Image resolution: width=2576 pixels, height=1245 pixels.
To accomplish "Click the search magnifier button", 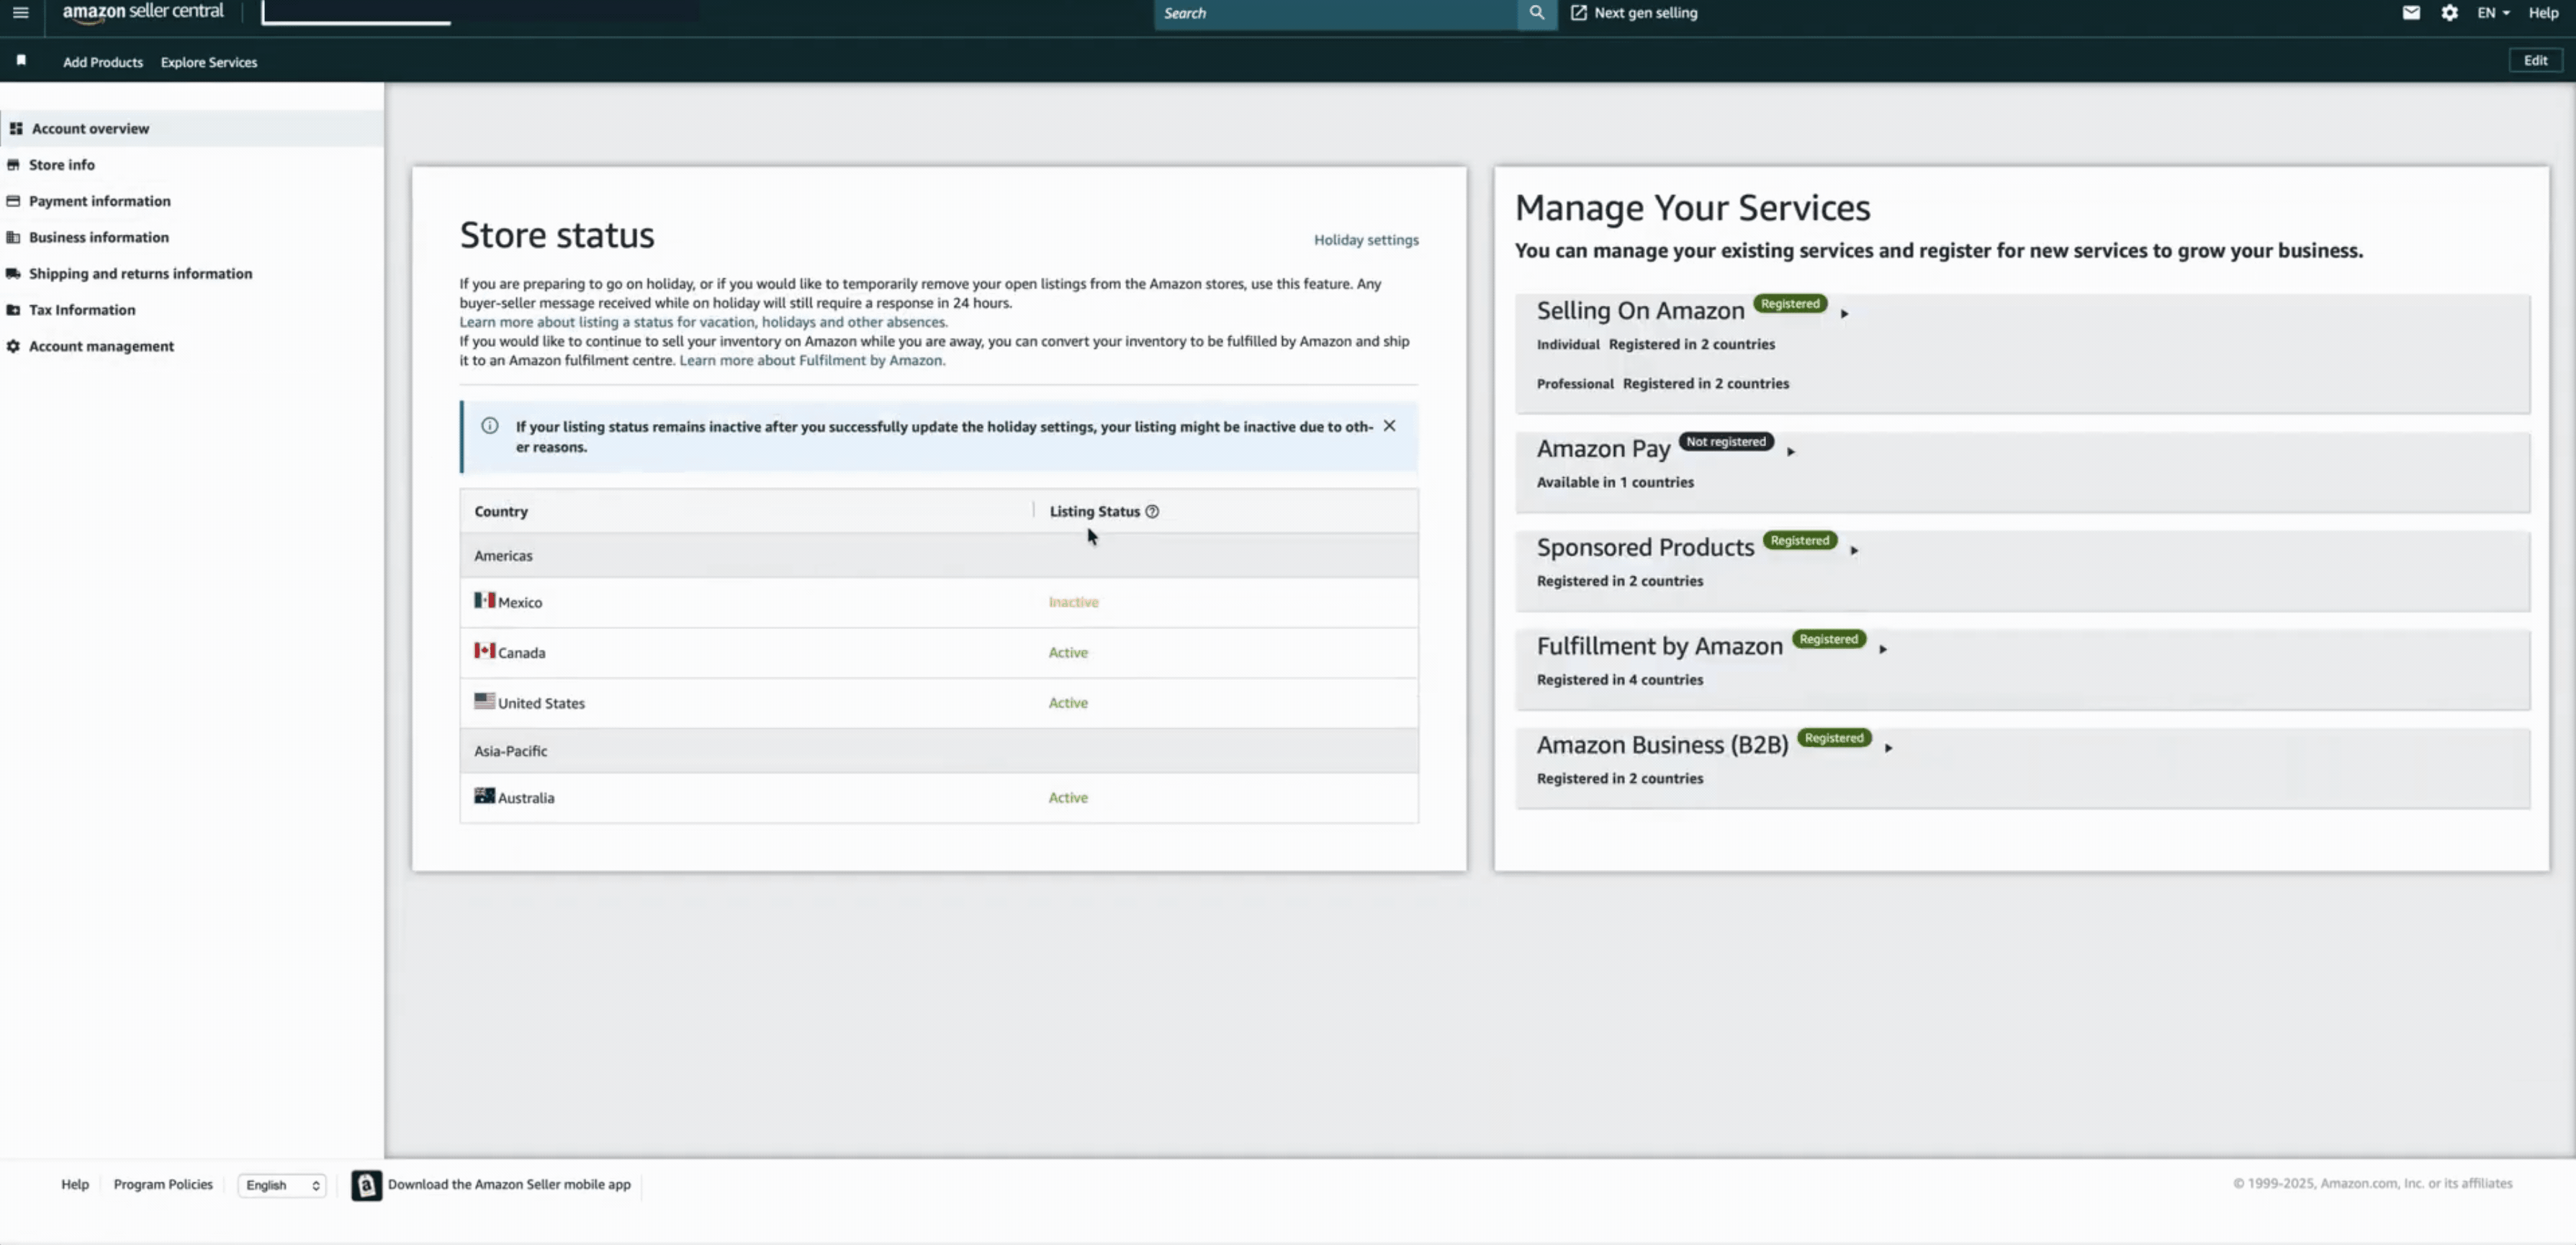I will tap(1536, 13).
